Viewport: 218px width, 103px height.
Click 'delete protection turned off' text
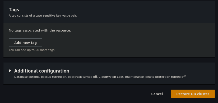[x=165, y=77]
